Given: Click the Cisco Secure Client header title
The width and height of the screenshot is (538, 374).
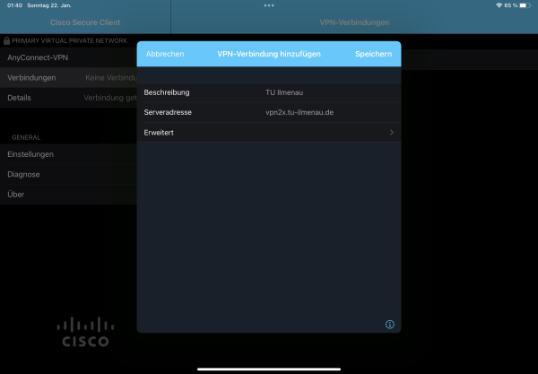Looking at the screenshot, I should (85, 22).
